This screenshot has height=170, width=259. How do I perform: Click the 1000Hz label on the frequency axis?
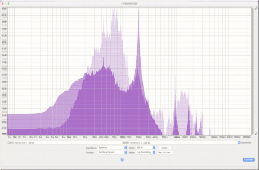(176, 137)
